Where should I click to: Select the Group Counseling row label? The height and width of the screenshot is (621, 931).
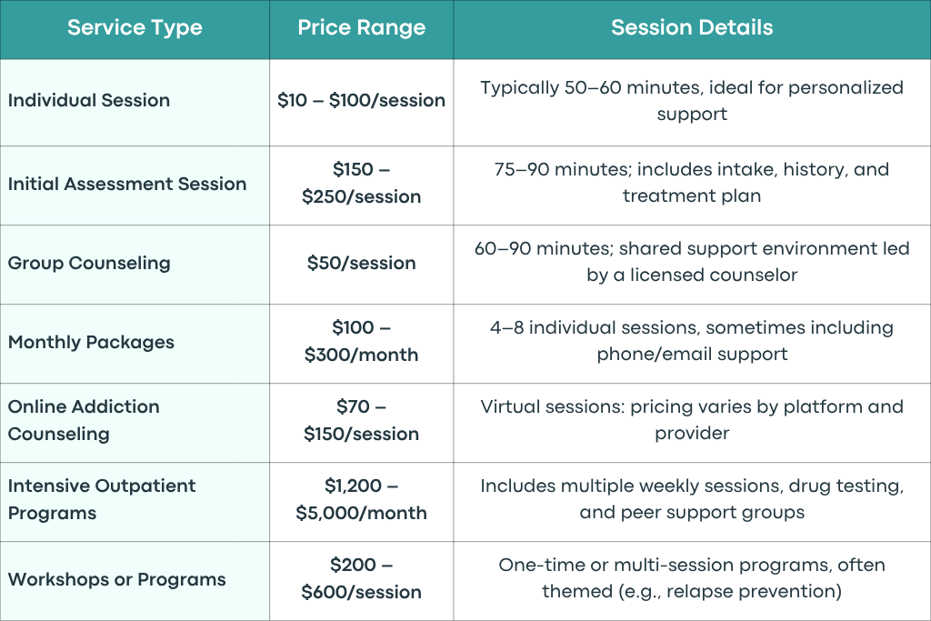[89, 263]
